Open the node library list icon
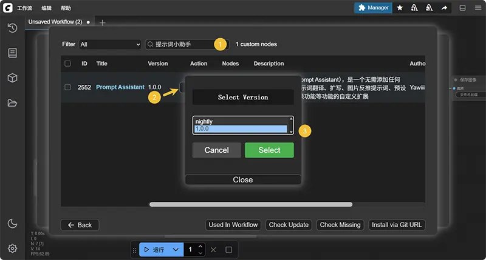This screenshot has width=486, height=260. (x=12, y=53)
